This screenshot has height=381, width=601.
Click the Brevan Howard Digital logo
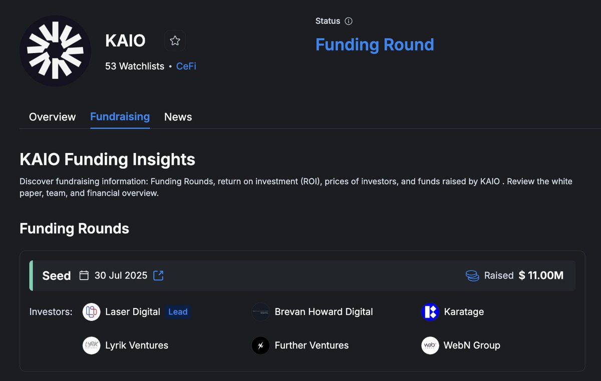pos(260,312)
